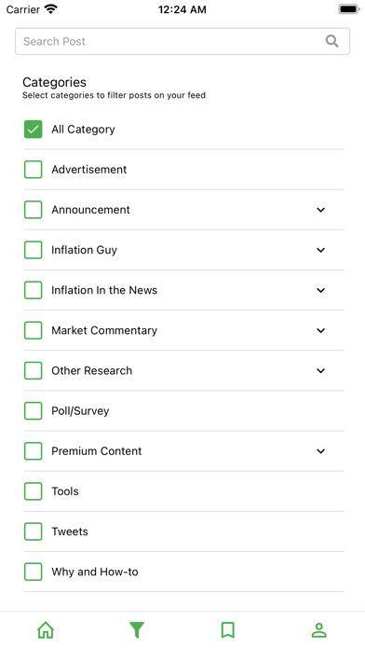Viewport: 365px width, 649px height.
Task: Check the Inflation Guy checkbox
Action: 34,250
